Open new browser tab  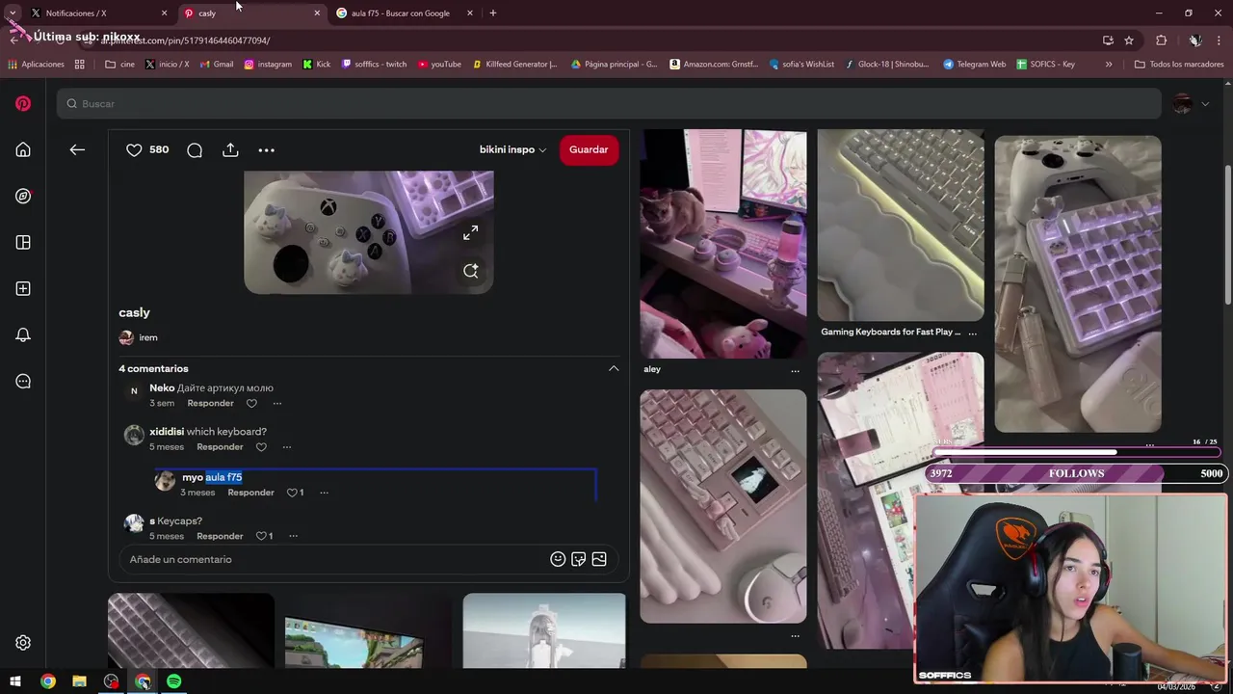(x=492, y=13)
